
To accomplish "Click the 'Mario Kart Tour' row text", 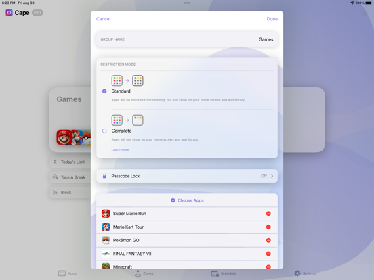I will pos(128,227).
